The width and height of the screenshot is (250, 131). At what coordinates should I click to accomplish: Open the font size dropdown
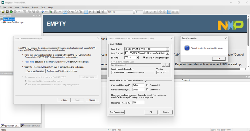pyautogui.click(x=142, y=12)
